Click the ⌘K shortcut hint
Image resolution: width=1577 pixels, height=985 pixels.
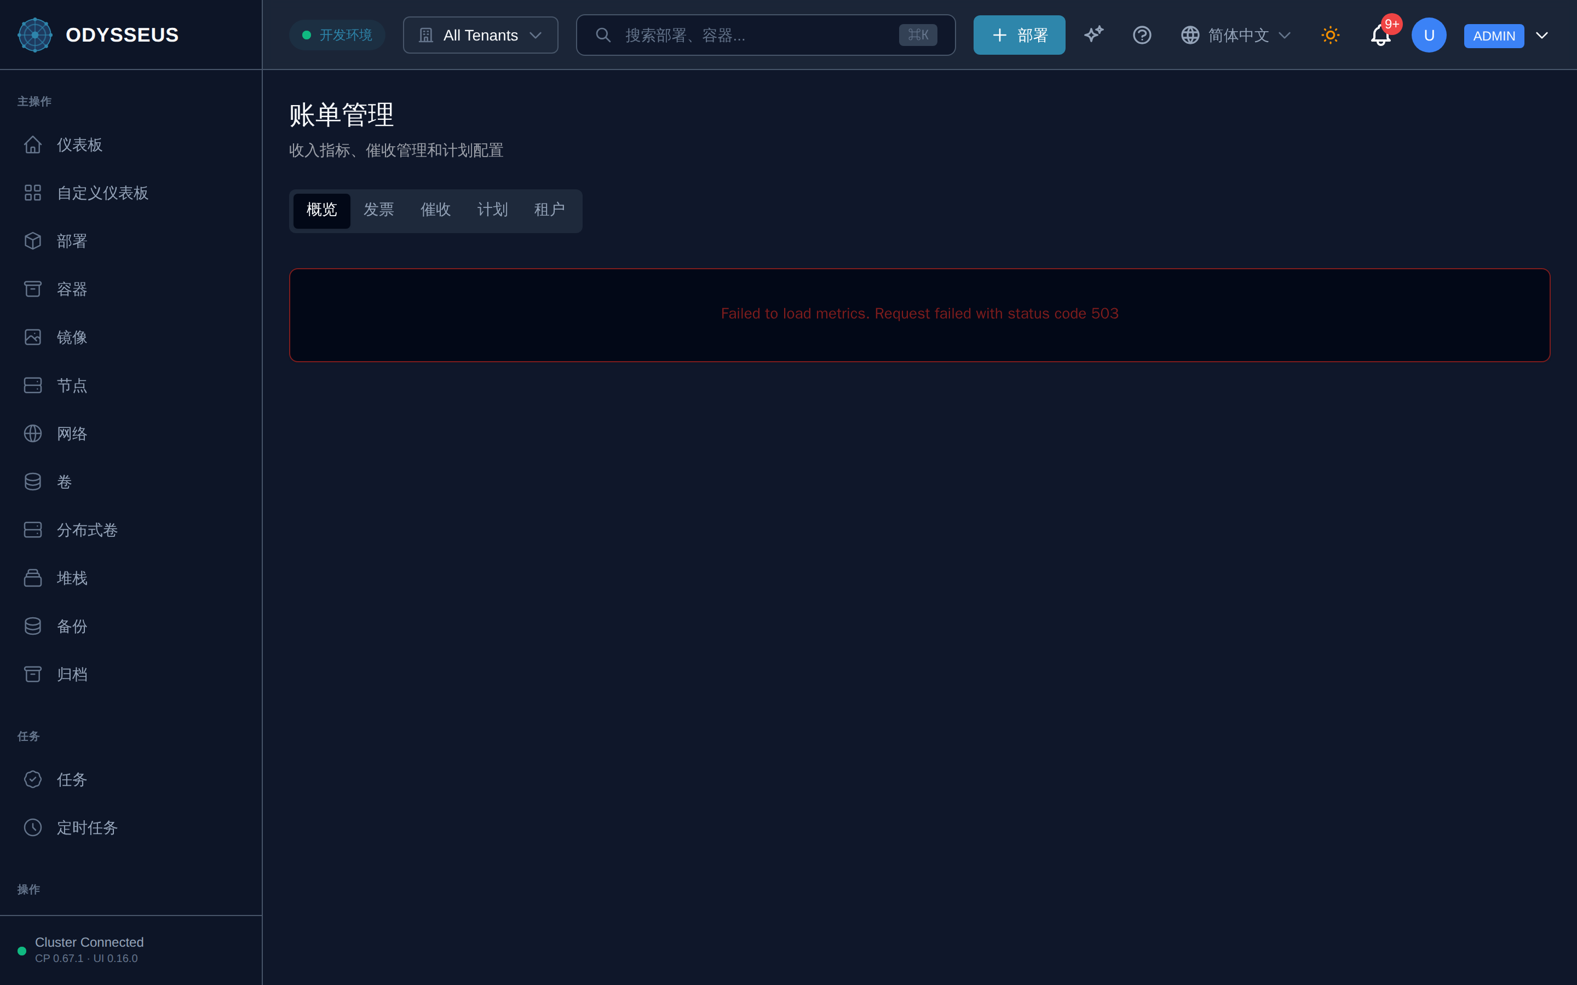(918, 35)
